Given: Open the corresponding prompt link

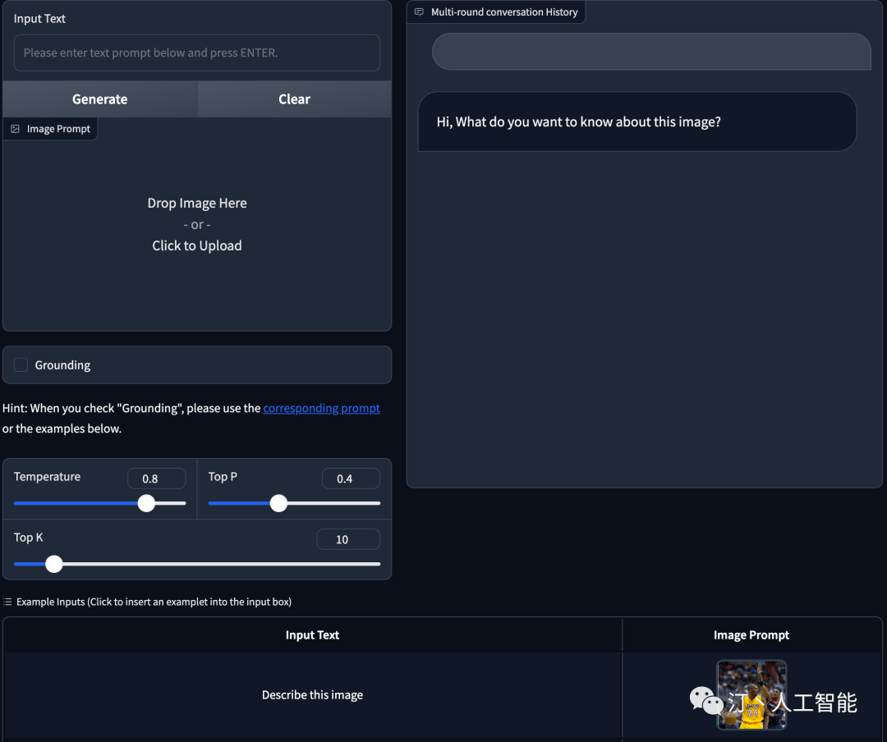Looking at the screenshot, I should 321,408.
